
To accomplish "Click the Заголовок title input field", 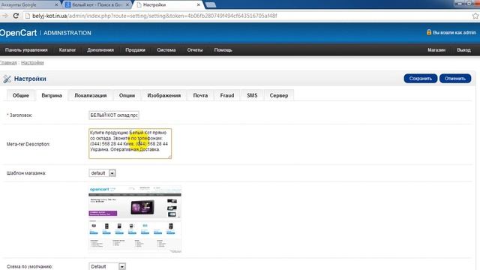I will click(114, 115).
